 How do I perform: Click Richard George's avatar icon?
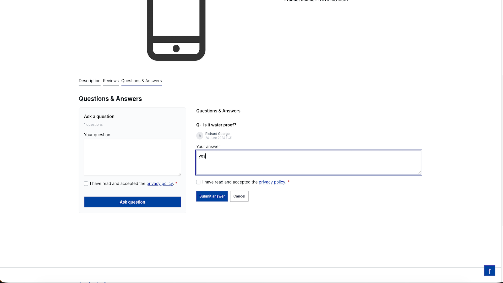[200, 136]
